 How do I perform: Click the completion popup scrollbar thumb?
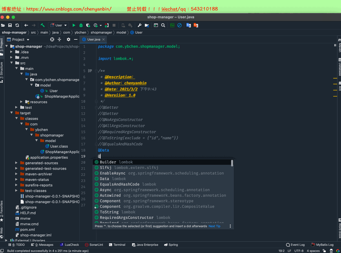pyautogui.click(x=232, y=163)
